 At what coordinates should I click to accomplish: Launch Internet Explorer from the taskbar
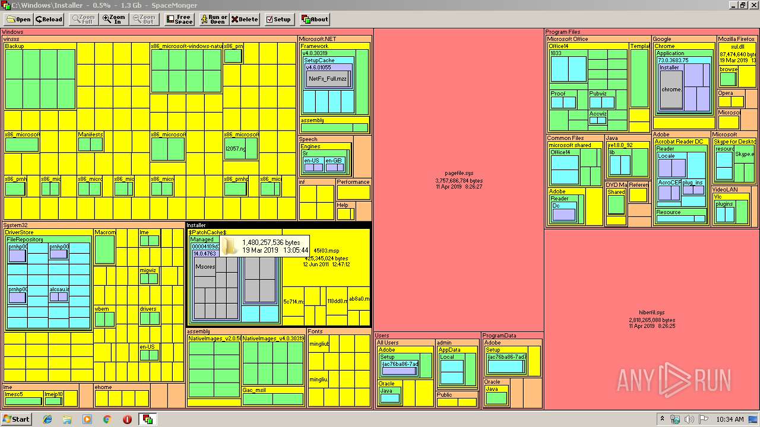pos(47,419)
